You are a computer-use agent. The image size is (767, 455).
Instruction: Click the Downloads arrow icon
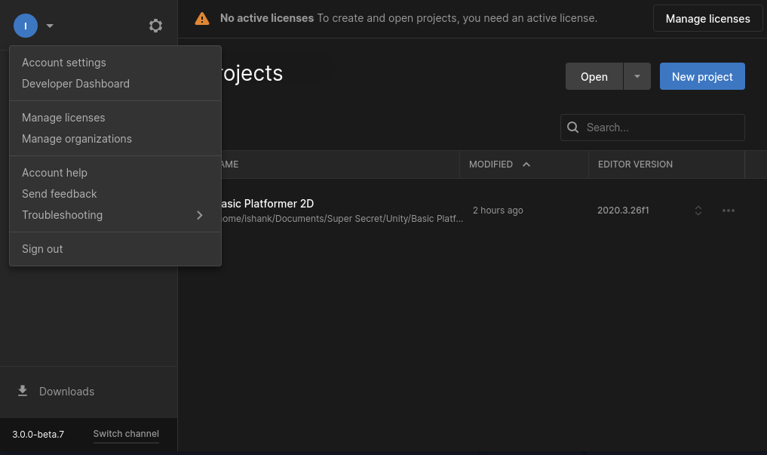[x=23, y=391]
